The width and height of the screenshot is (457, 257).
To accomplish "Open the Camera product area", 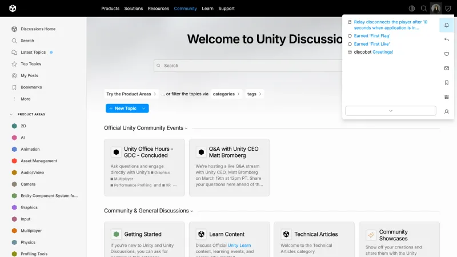I will (x=27, y=184).
